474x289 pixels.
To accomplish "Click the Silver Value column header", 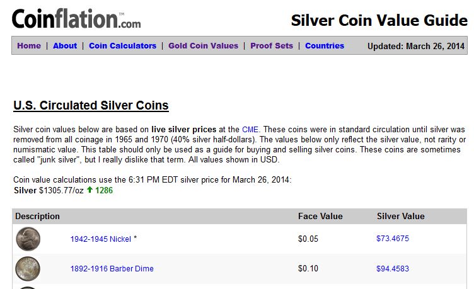I will coord(400,216).
